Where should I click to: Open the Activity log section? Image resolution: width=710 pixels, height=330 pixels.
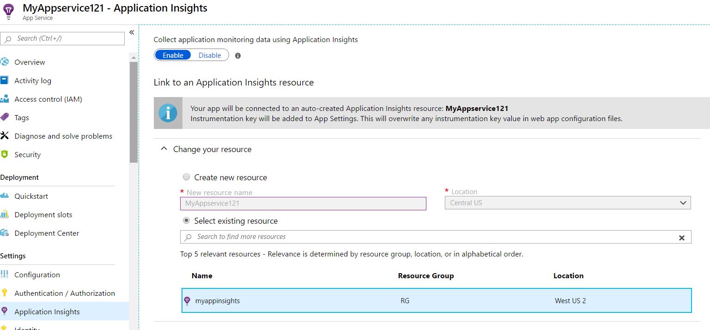click(33, 80)
